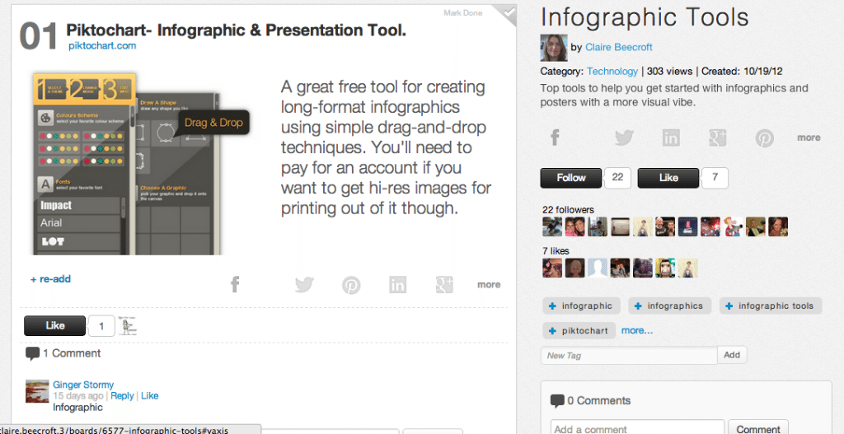844x434 pixels.
Task: Click the list like count bubble showing 7
Action: click(x=715, y=178)
